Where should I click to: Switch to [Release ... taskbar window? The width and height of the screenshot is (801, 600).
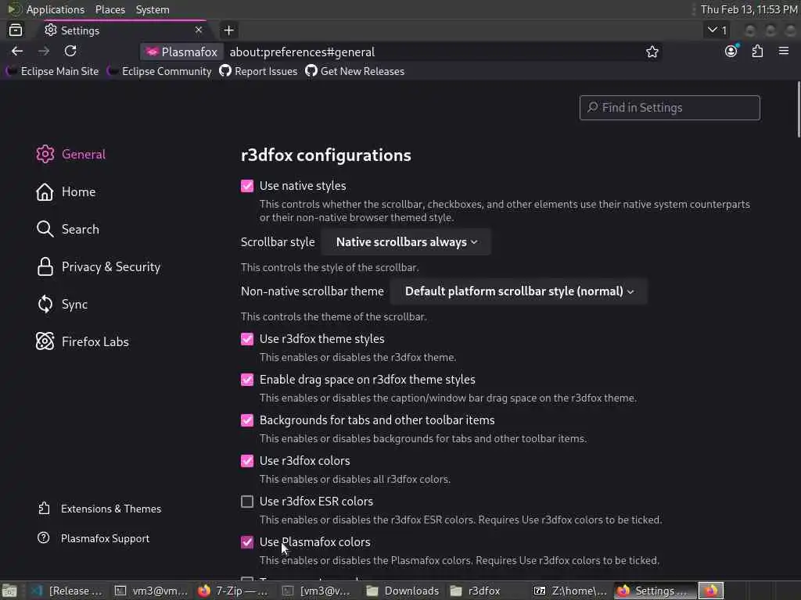pos(67,591)
